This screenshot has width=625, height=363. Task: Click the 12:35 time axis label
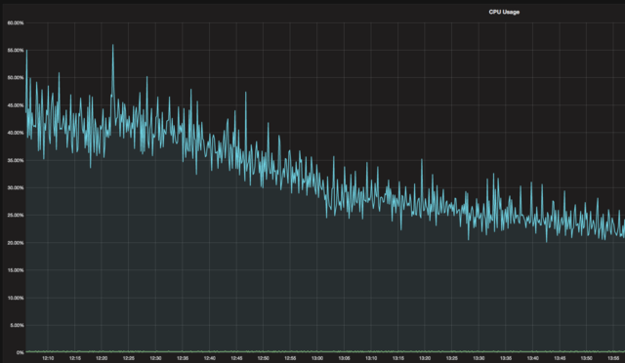coord(183,358)
